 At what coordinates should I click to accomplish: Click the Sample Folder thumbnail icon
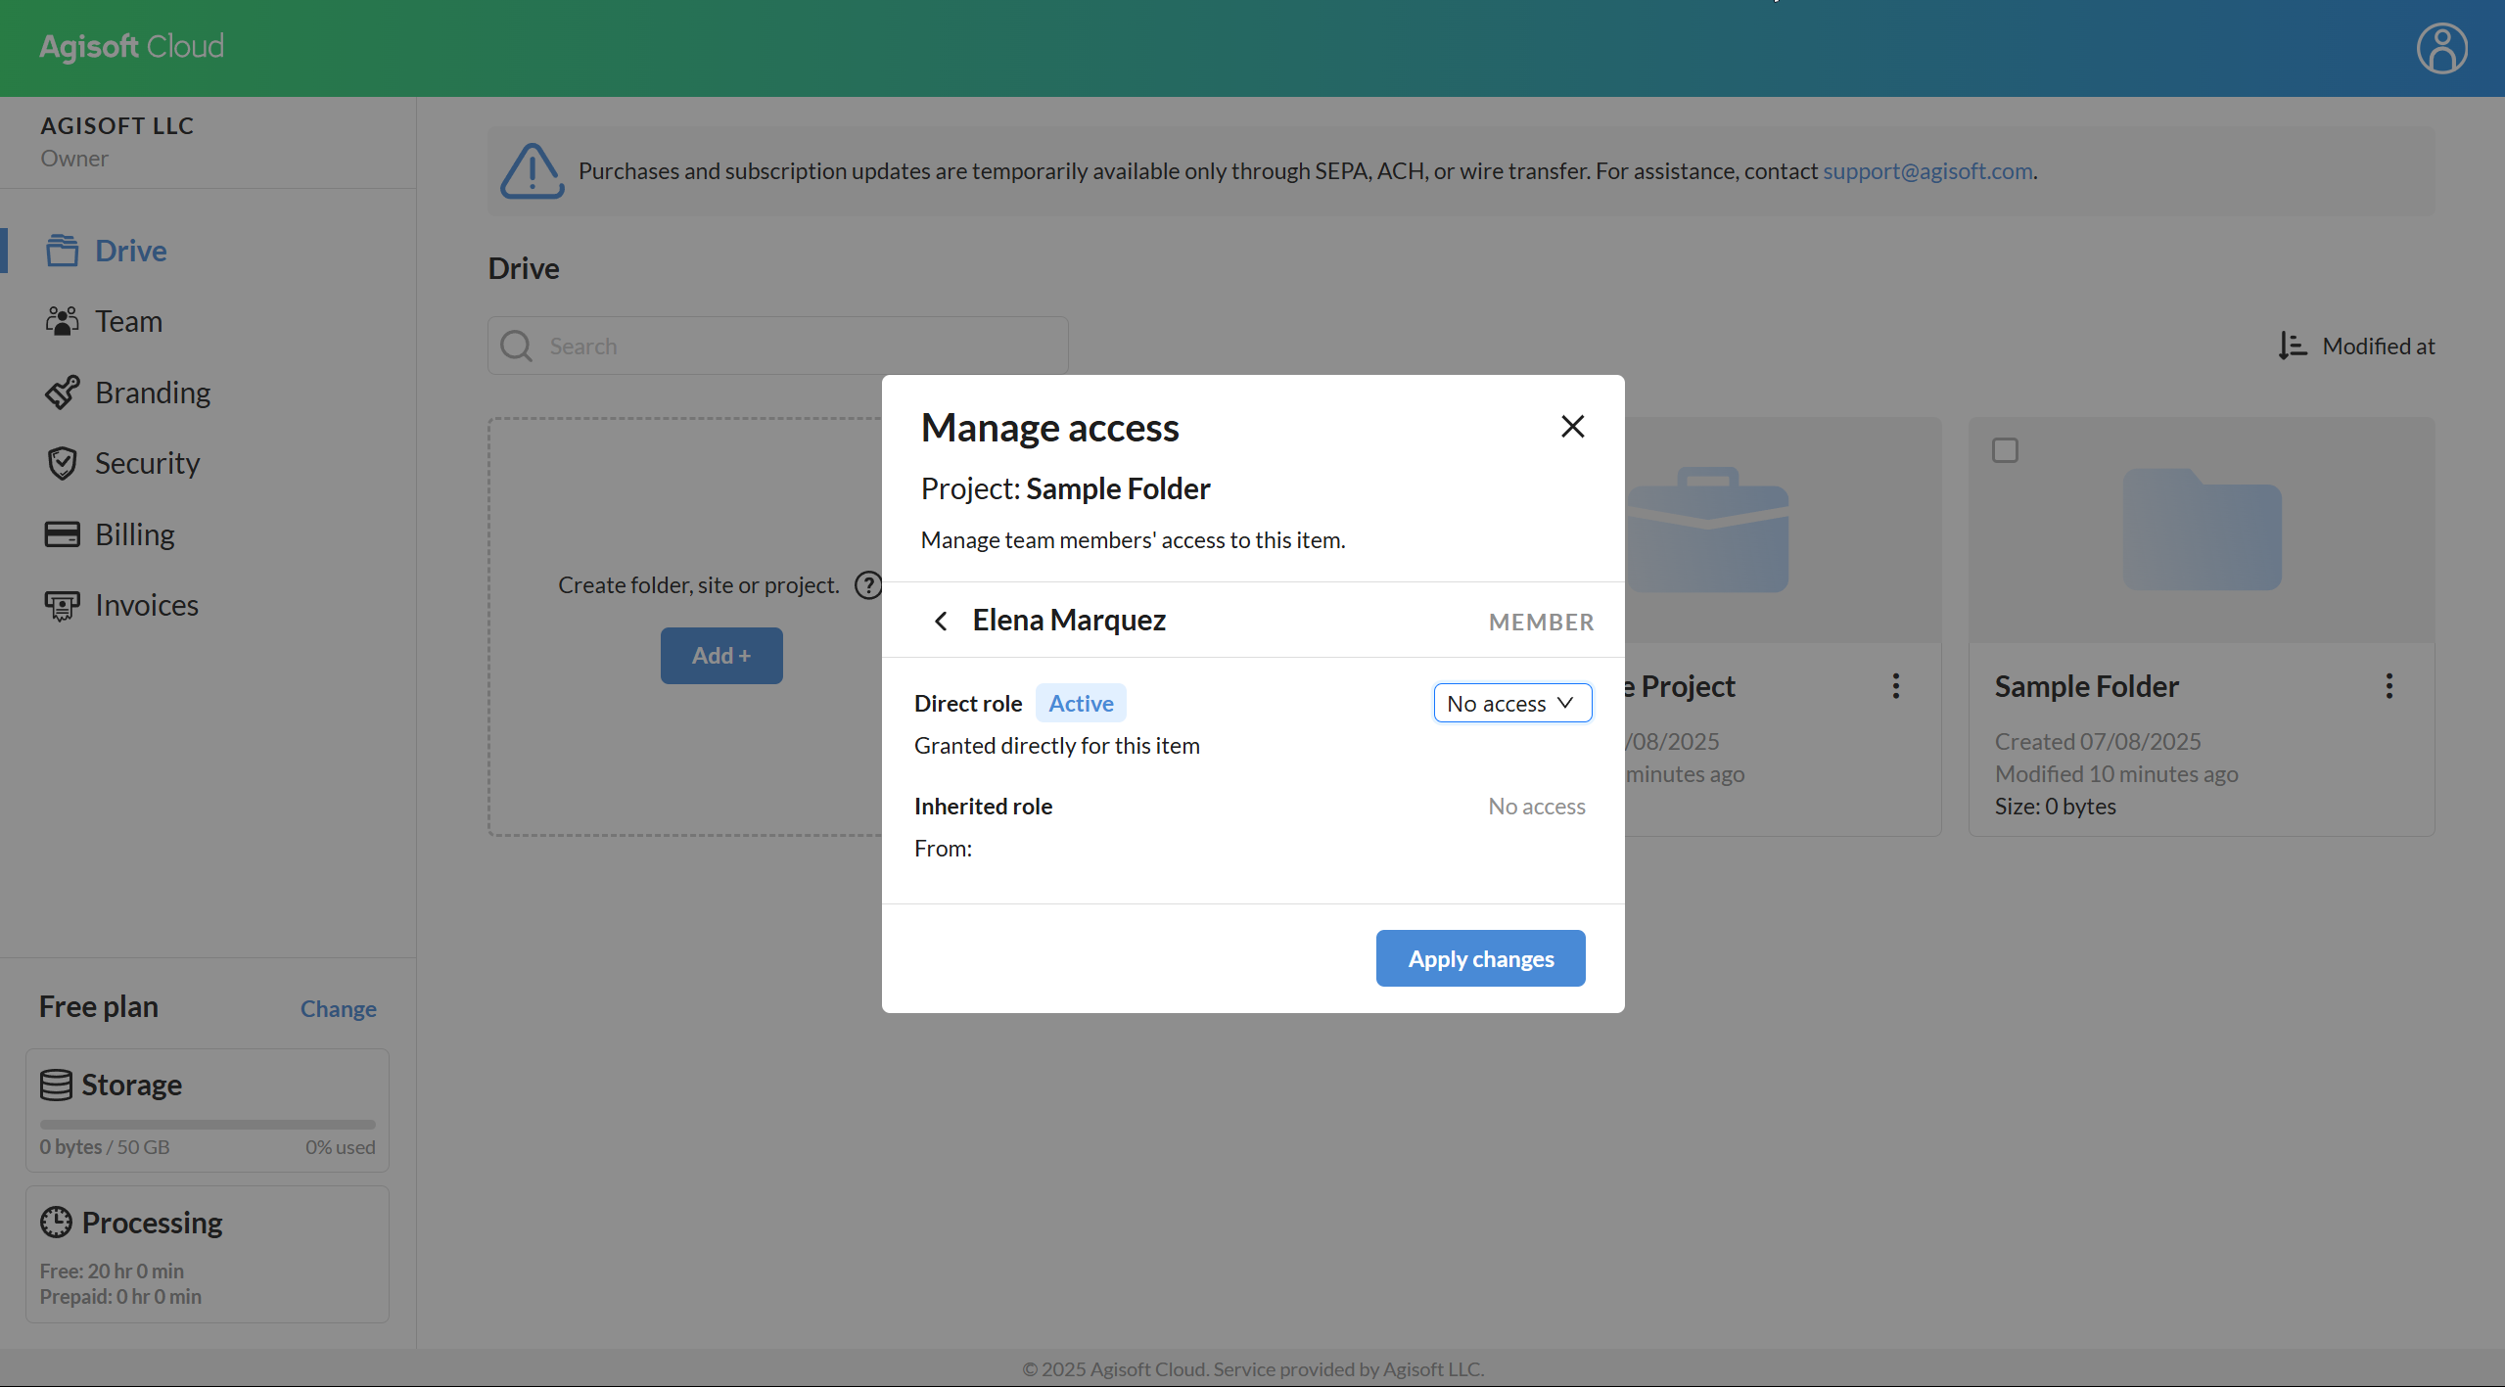coord(2202,530)
